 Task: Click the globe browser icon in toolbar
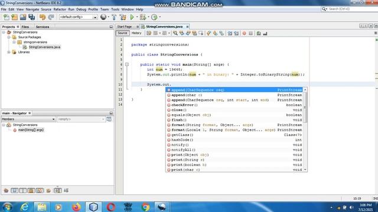click(103, 17)
